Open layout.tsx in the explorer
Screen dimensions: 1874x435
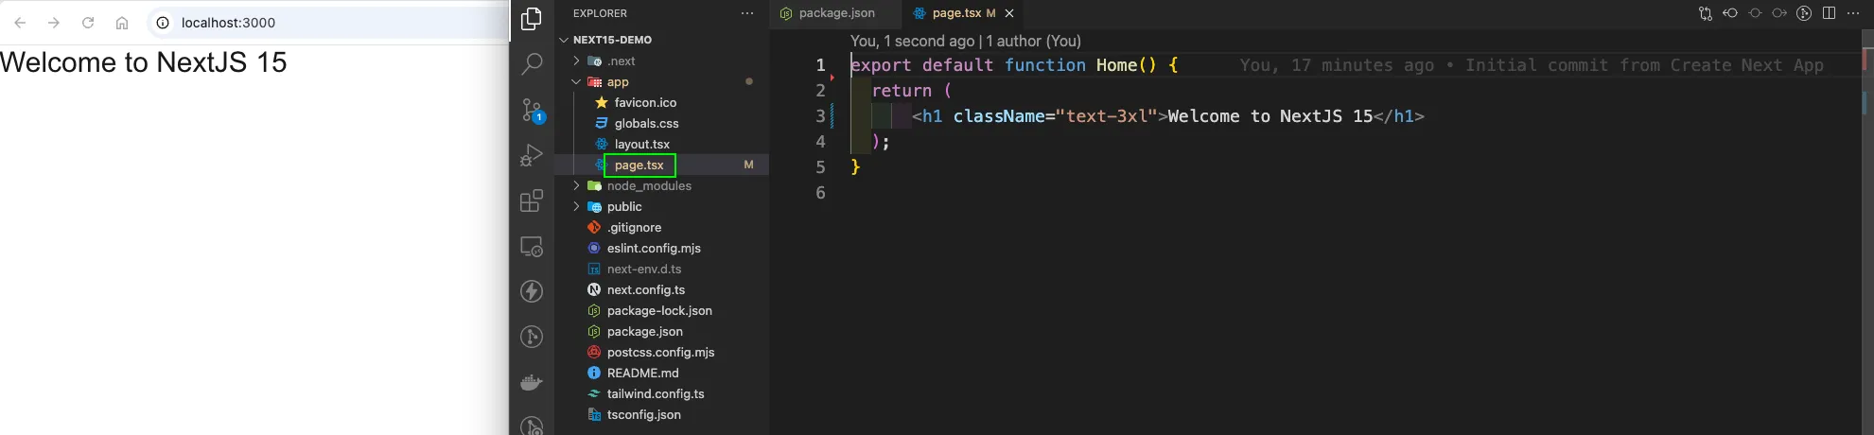coord(641,144)
